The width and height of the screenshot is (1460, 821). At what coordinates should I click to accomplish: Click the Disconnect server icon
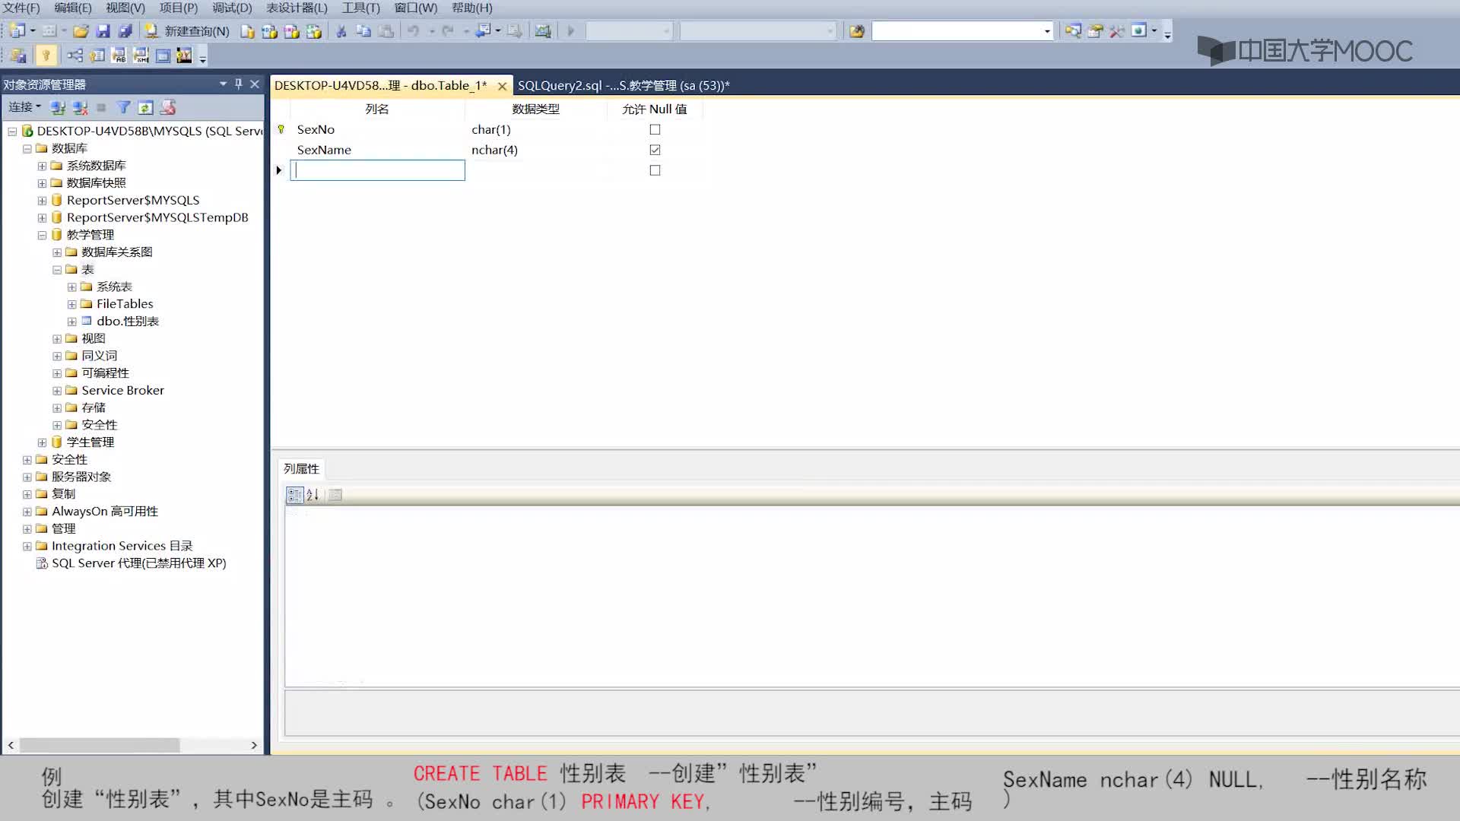[80, 107]
